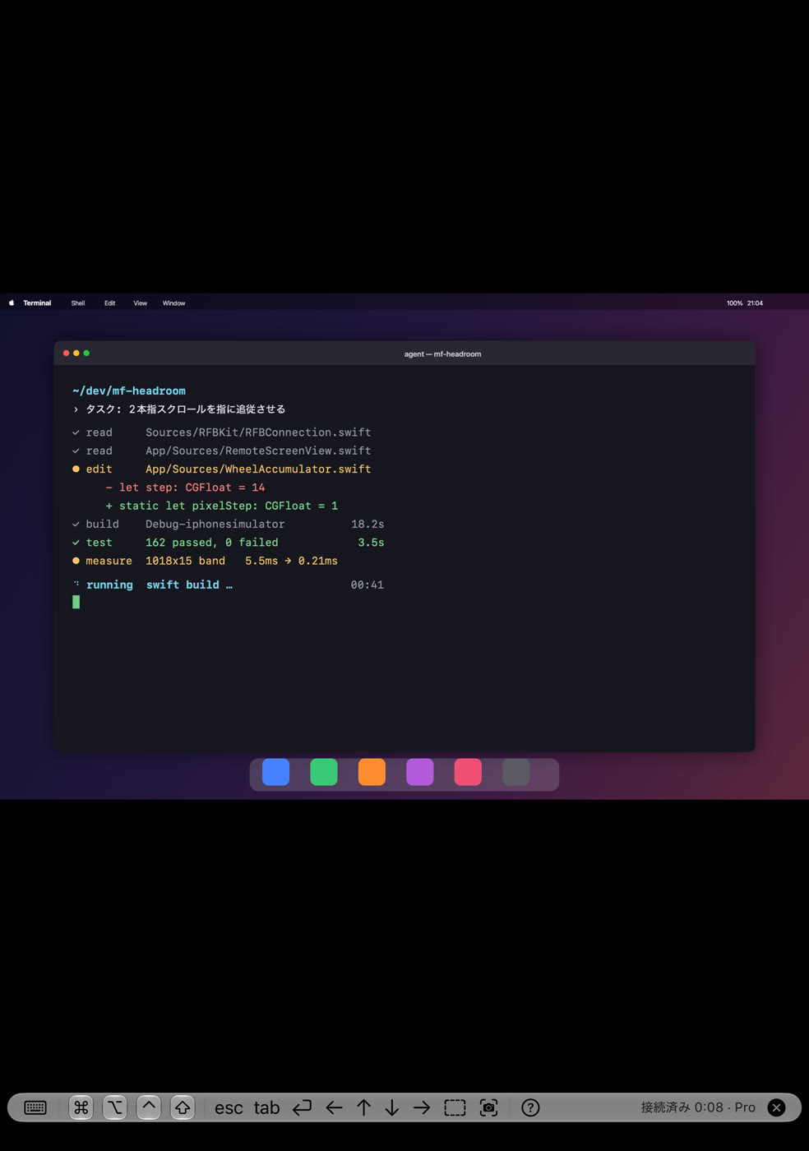The height and width of the screenshot is (1151, 809).
Task: Open the Shell menu
Action: 78,303
